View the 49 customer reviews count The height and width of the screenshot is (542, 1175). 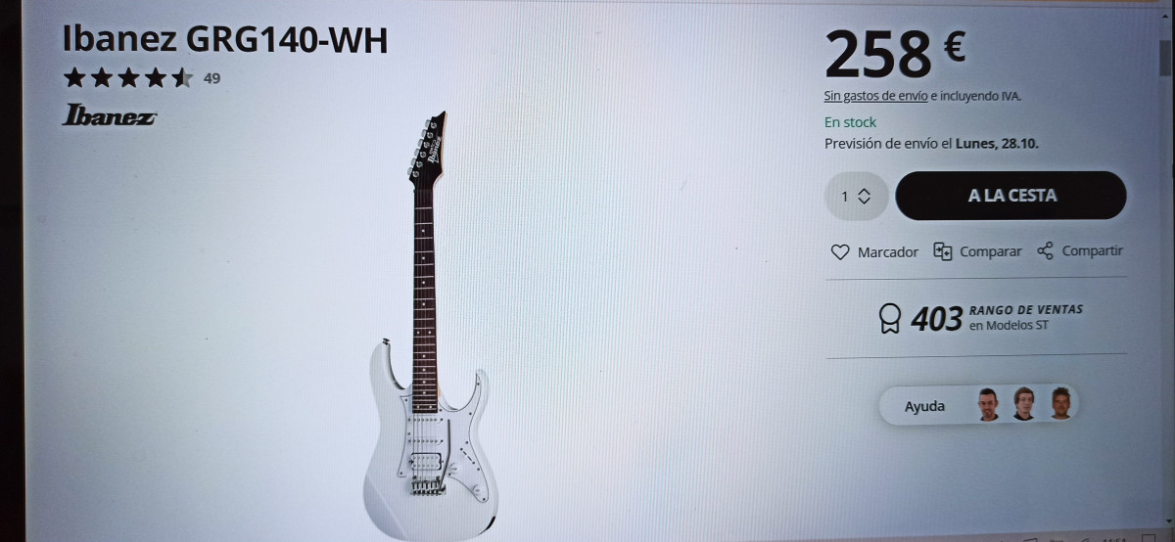211,78
